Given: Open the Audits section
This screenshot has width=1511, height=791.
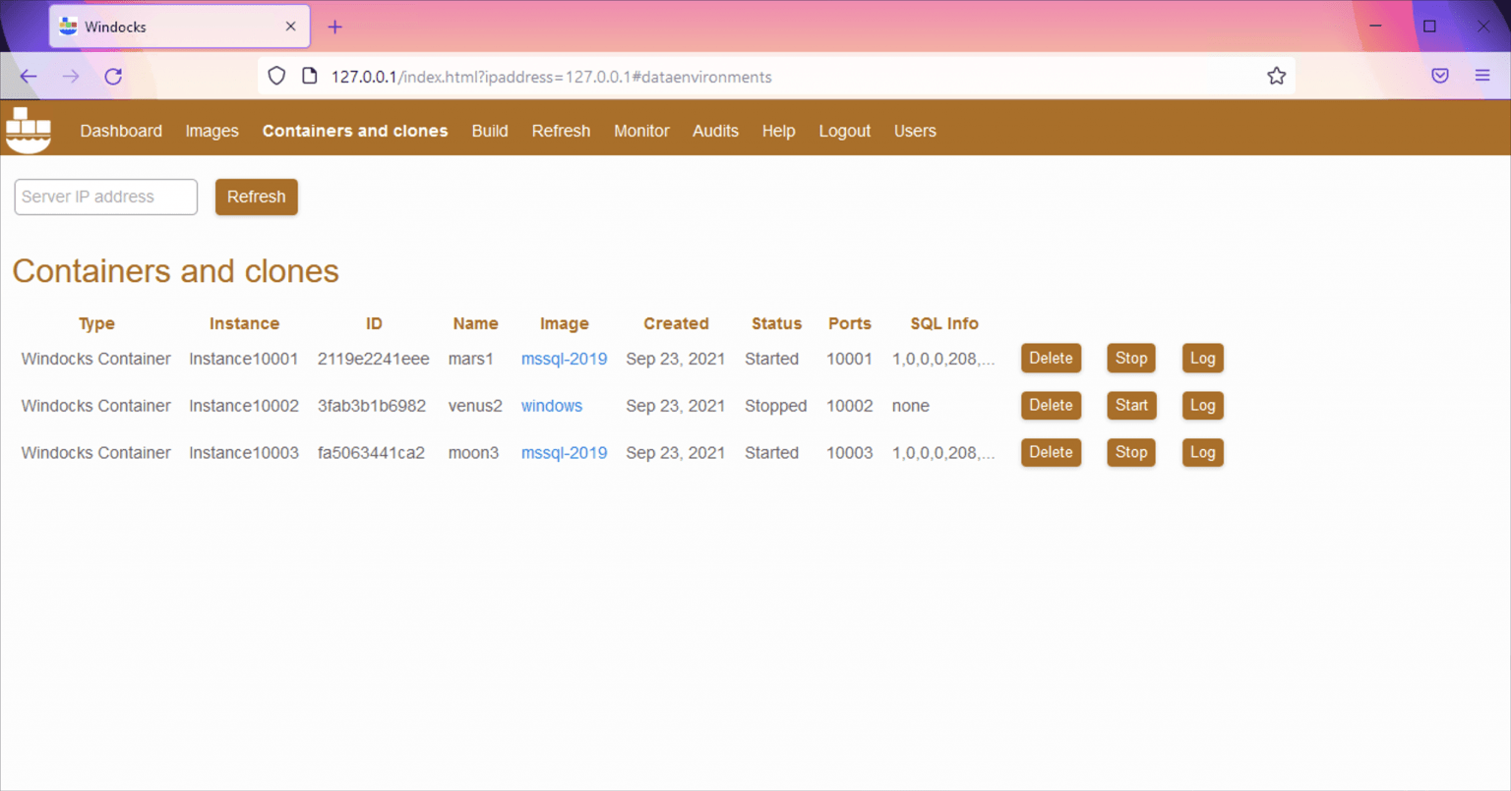Looking at the screenshot, I should [715, 131].
